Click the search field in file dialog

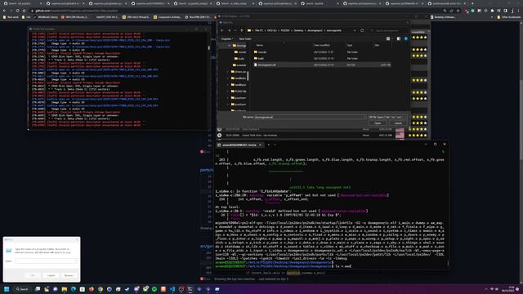pos(388,30)
